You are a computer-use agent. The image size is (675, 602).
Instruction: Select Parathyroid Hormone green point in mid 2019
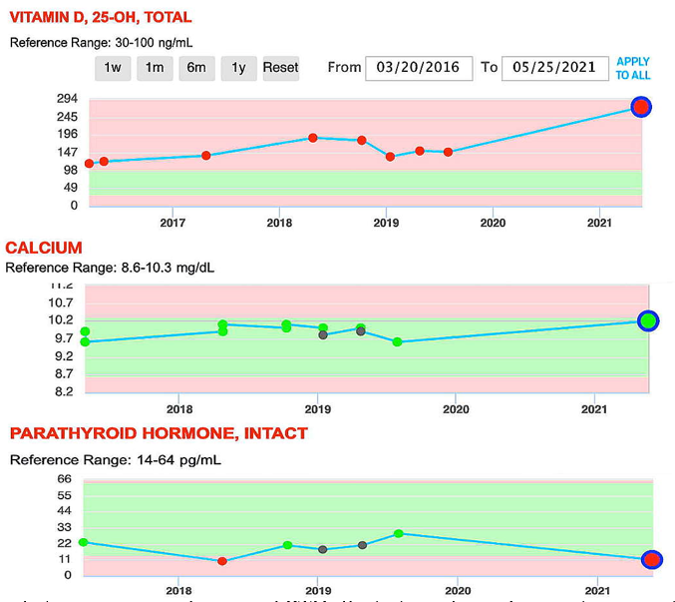pos(398,533)
